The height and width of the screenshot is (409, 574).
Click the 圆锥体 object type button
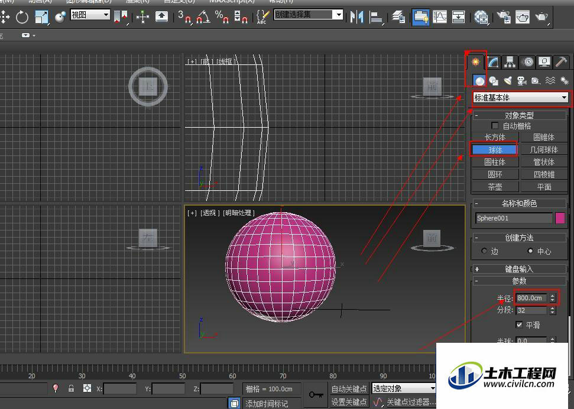544,137
